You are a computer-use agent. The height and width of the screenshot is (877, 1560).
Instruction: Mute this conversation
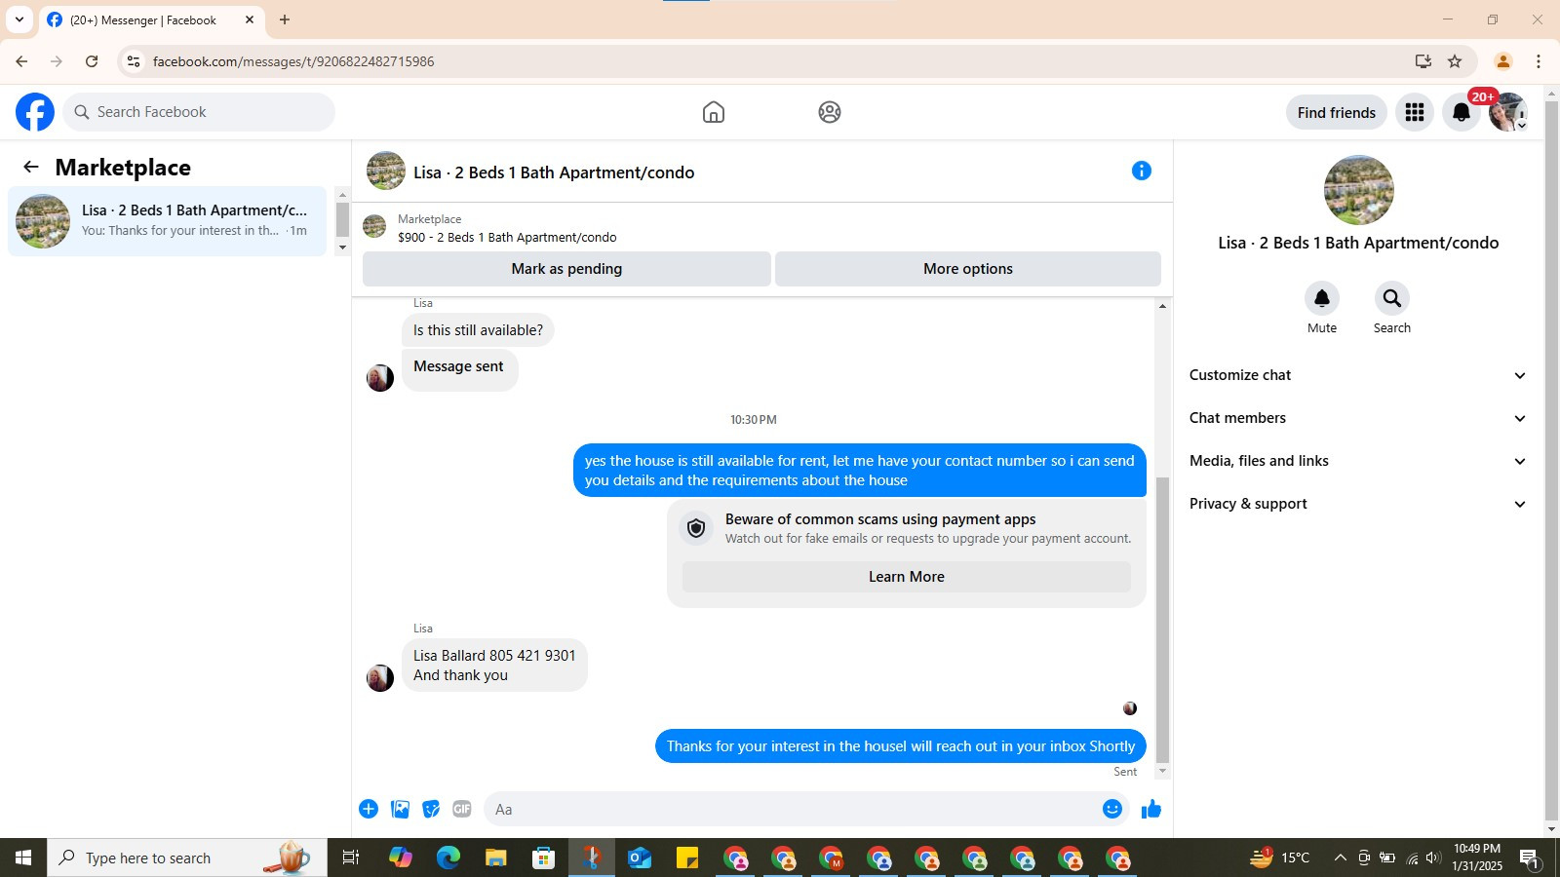1322,298
